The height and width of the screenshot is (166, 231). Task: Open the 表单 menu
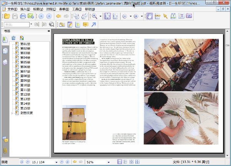pos(64,9)
